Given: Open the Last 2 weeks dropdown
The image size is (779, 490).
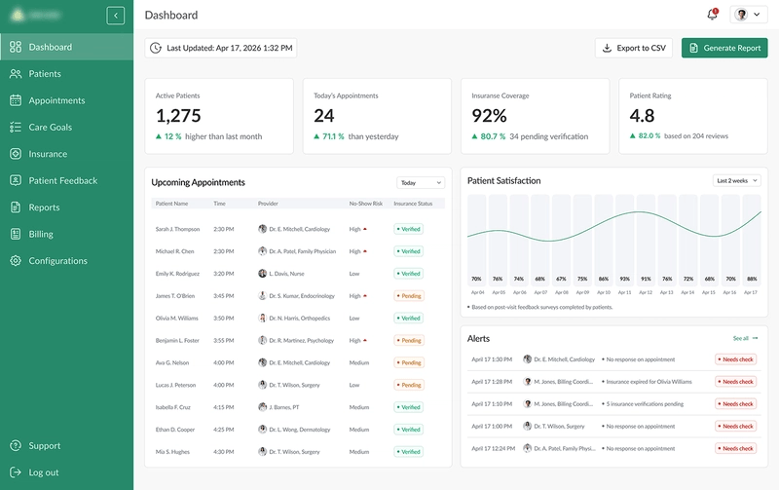Looking at the screenshot, I should (737, 181).
